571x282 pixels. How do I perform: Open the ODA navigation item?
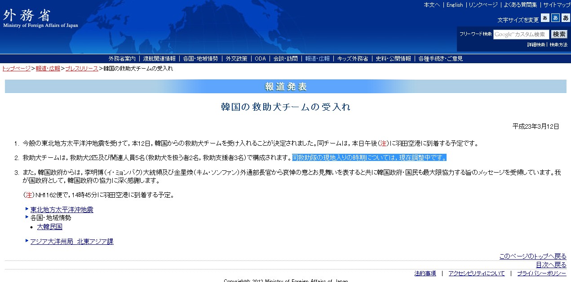tap(260, 59)
